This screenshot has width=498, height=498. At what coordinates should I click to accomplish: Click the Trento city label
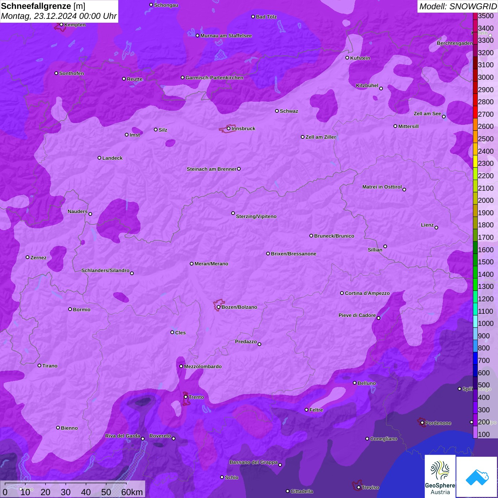[x=196, y=397]
